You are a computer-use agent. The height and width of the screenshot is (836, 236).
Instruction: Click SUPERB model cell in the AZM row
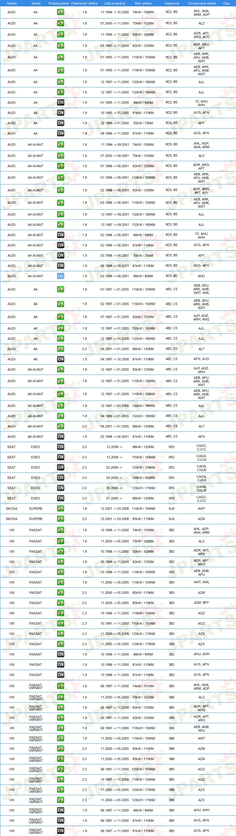36,519
